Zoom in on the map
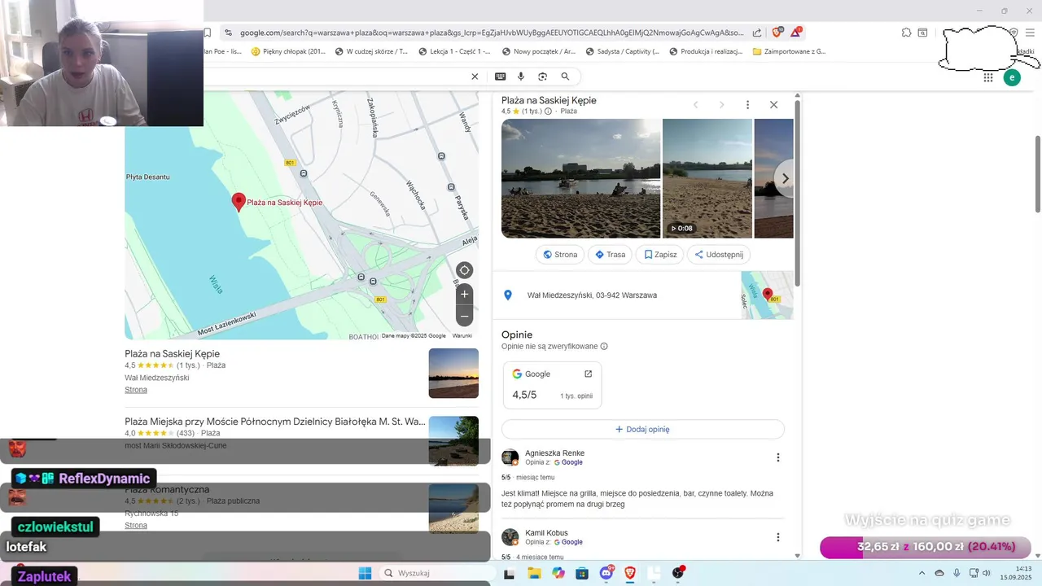1042x586 pixels. point(464,294)
